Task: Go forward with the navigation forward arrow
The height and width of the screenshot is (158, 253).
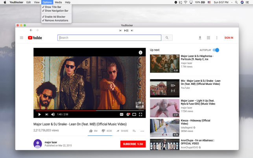Action: (x=37, y=30)
